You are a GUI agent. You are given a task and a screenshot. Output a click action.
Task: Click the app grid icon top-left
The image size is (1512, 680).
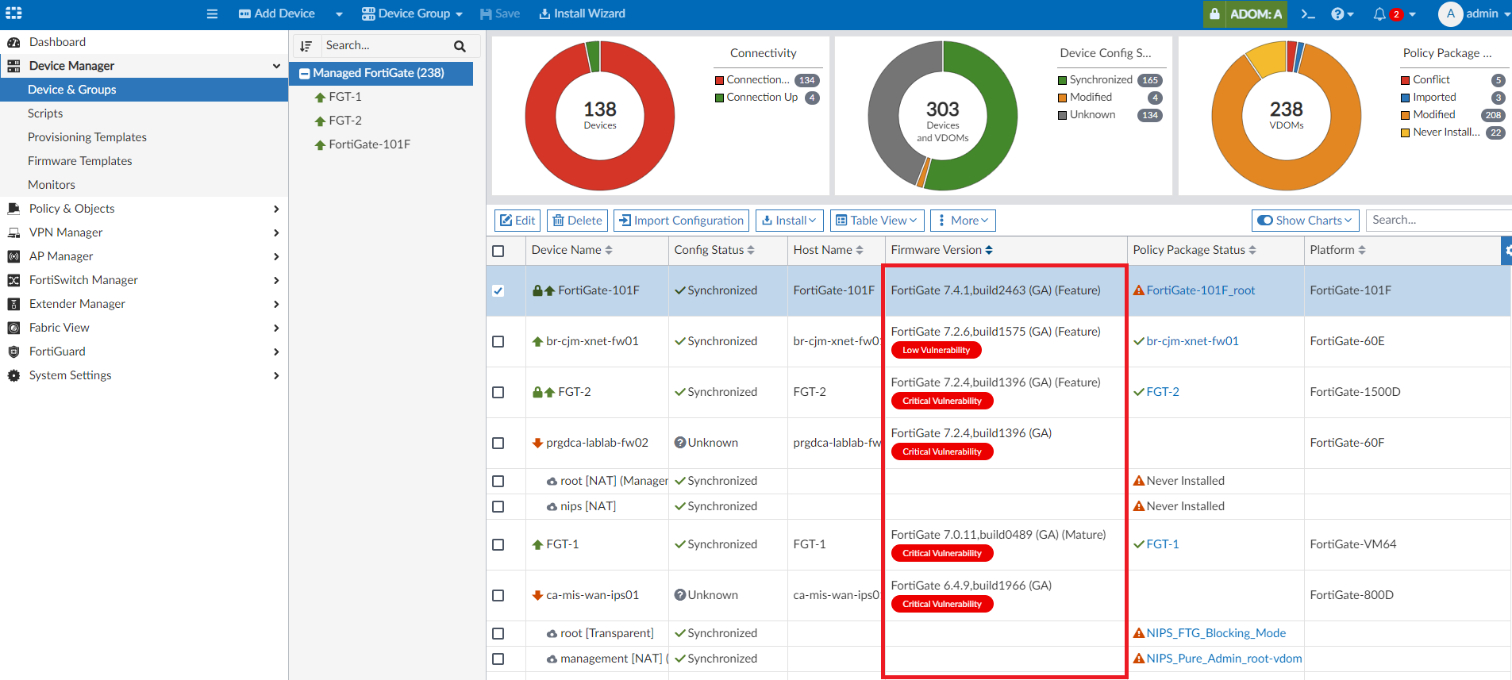[14, 13]
